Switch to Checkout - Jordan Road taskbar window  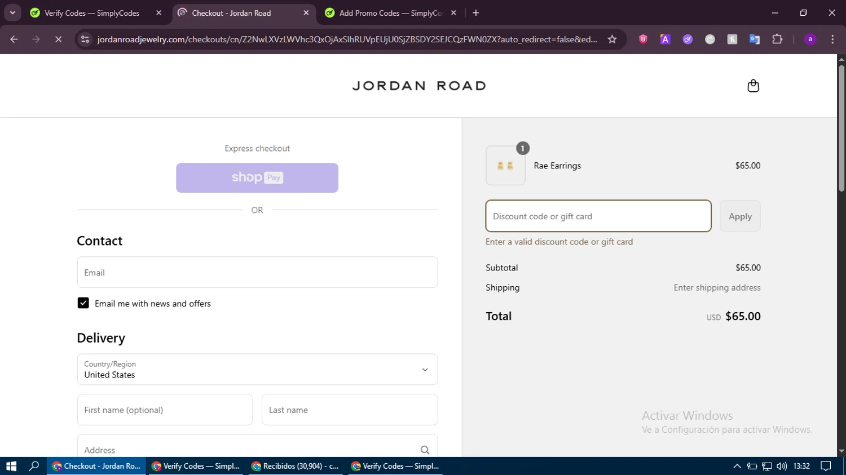96,466
